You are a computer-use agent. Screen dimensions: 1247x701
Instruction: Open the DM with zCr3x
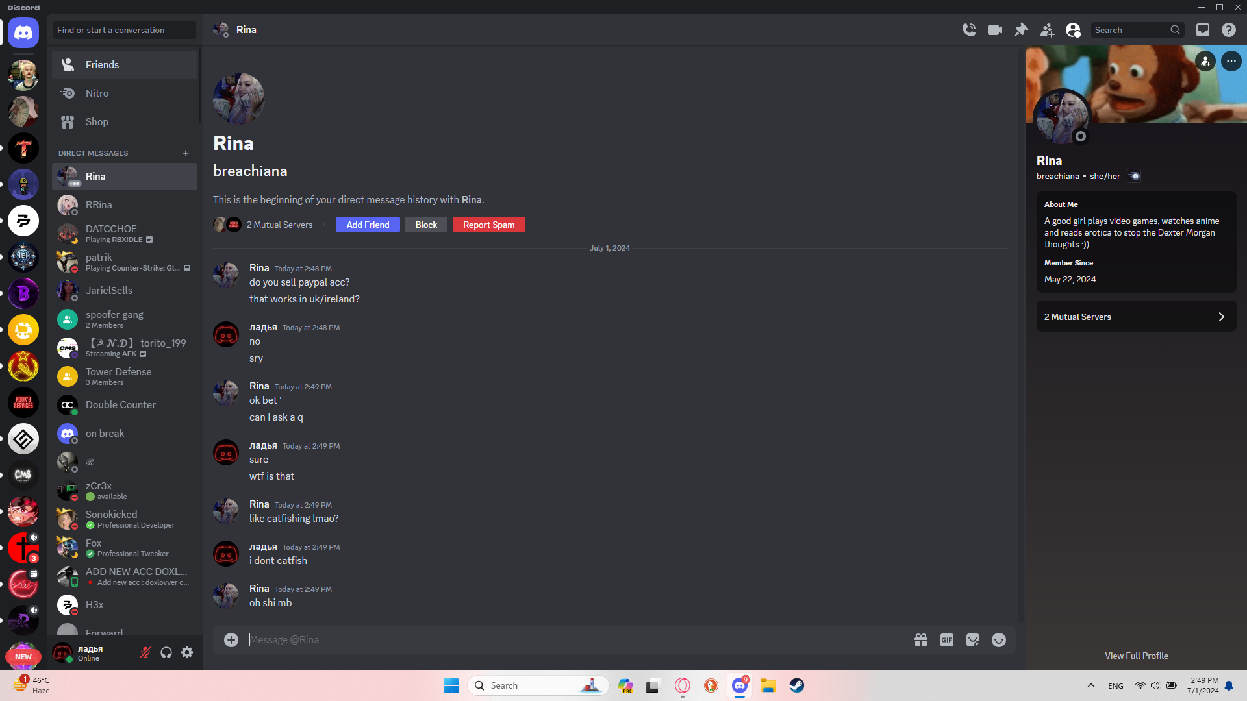125,491
